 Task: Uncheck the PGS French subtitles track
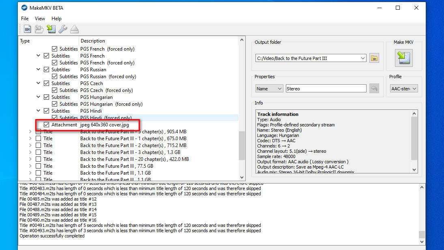tap(47, 56)
